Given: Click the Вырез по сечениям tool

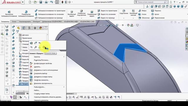Looking at the screenshot, I should [x=107, y=14].
